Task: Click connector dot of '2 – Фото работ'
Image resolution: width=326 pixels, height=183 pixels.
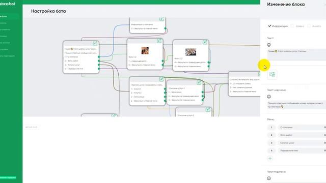Action: pyautogui.click(x=99, y=61)
